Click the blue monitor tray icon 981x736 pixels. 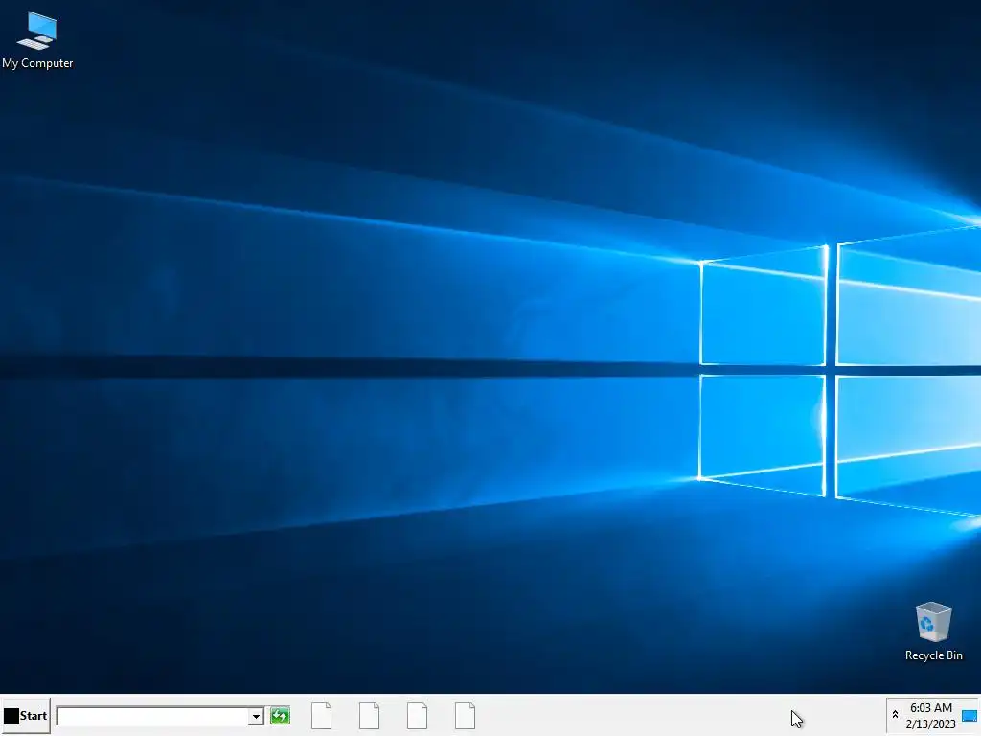(x=970, y=715)
